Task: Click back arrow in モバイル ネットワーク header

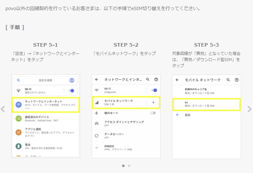Action: pos(177,80)
